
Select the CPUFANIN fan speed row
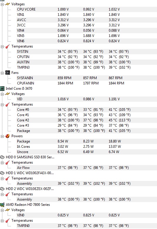click(87, 83)
